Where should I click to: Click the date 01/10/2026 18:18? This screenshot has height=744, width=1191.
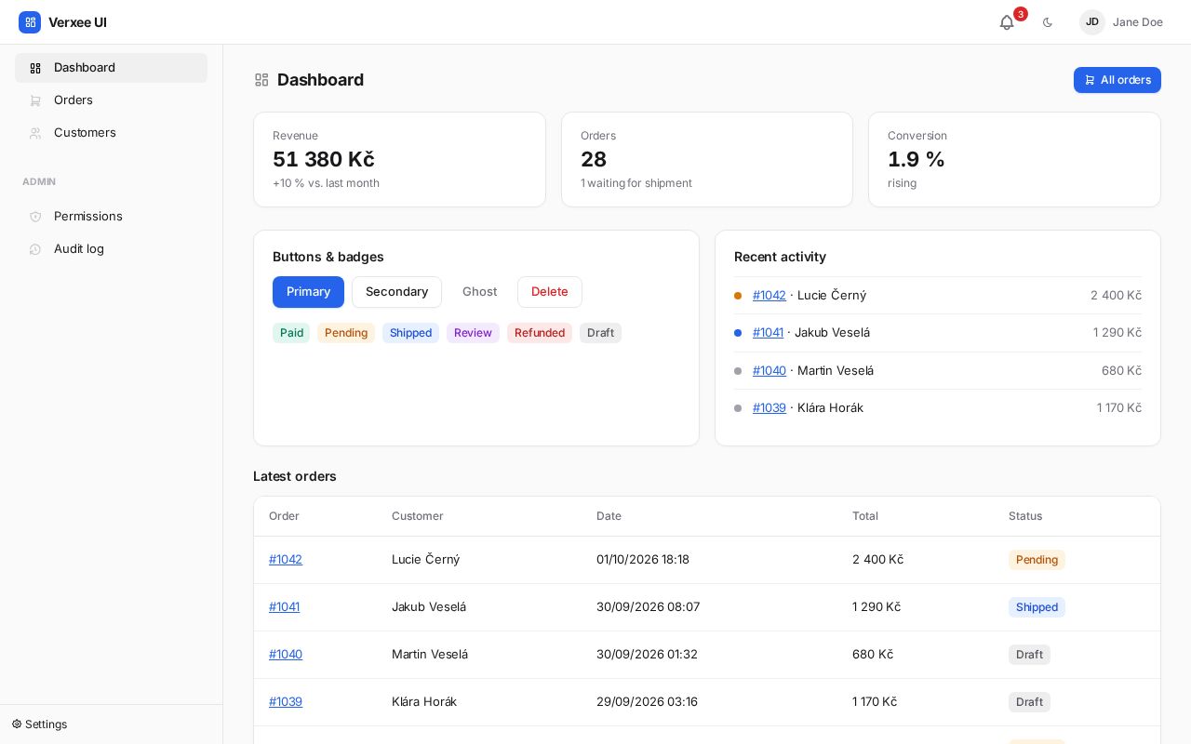point(643,560)
